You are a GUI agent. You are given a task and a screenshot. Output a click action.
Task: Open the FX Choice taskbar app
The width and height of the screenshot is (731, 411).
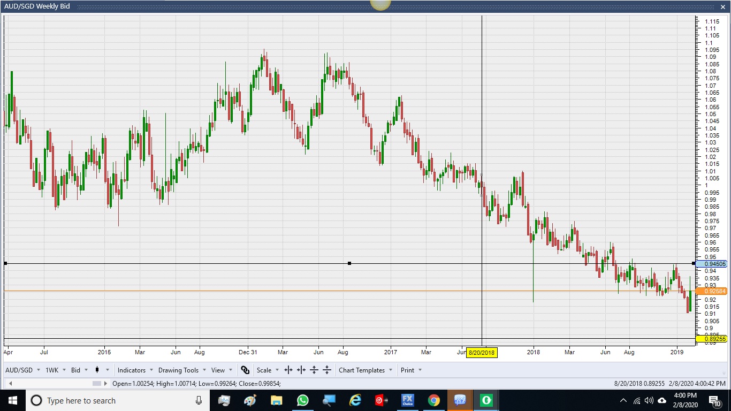point(408,400)
